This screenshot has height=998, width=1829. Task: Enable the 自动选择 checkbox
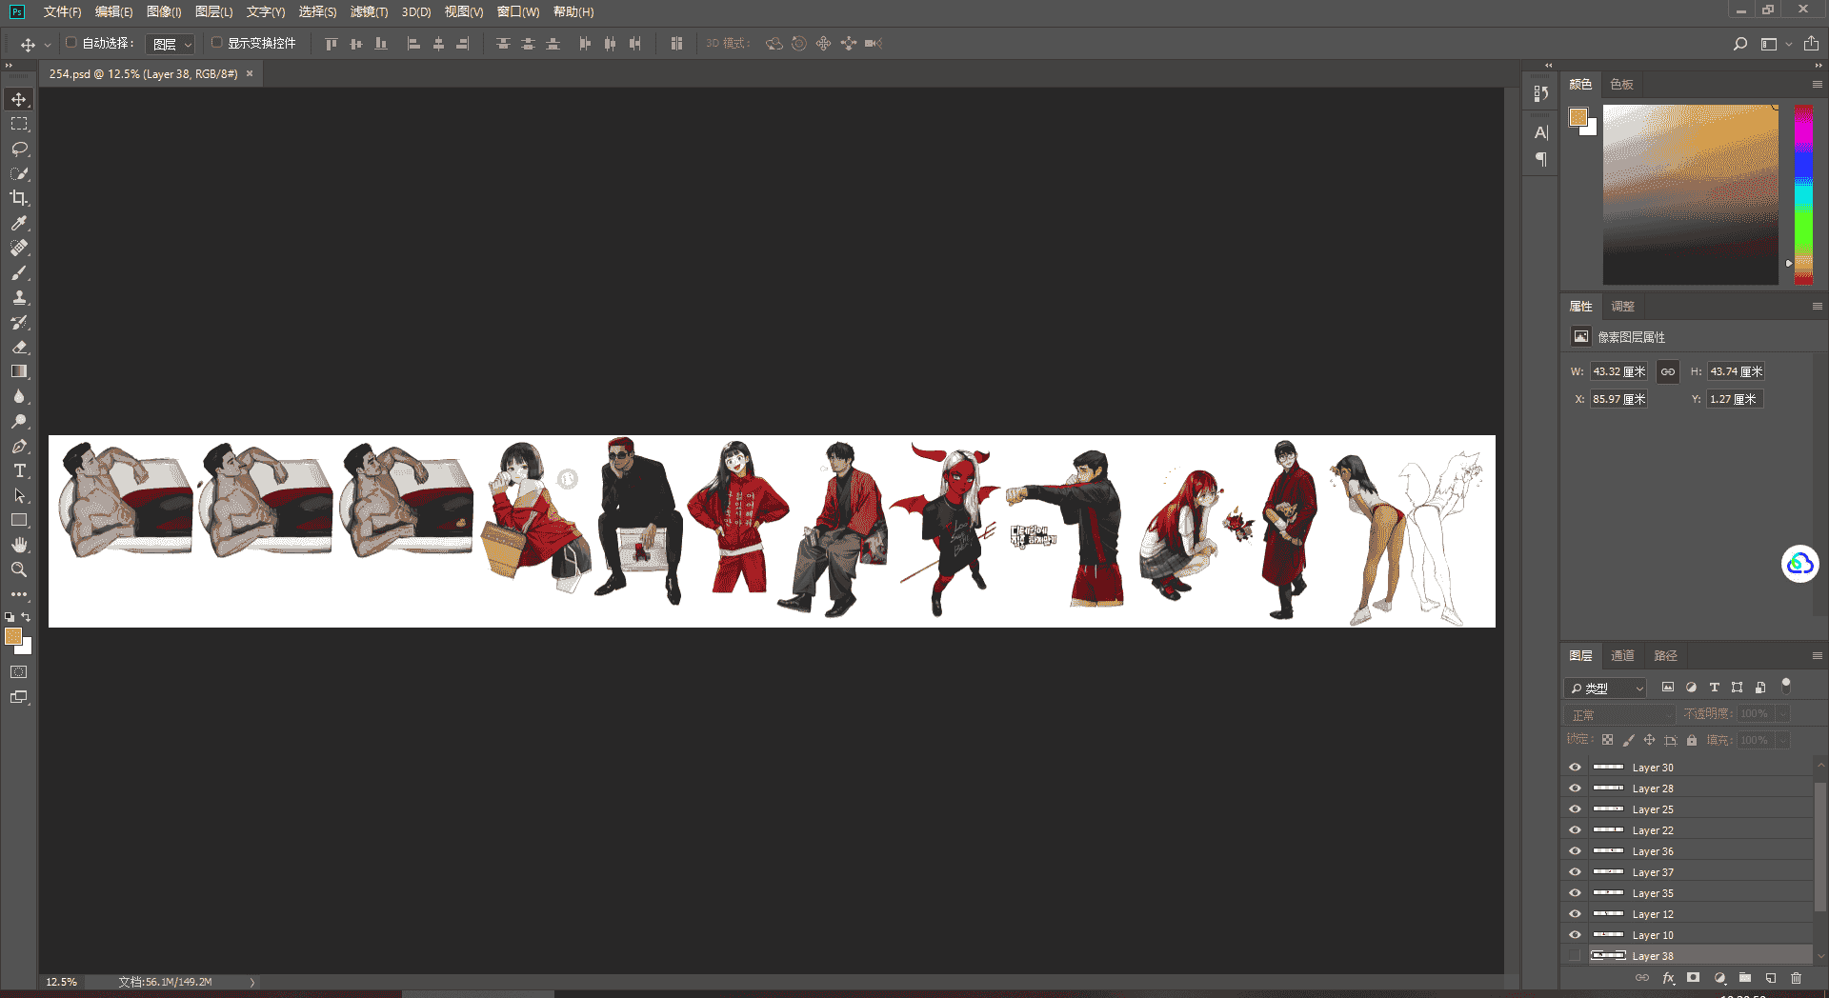click(70, 43)
